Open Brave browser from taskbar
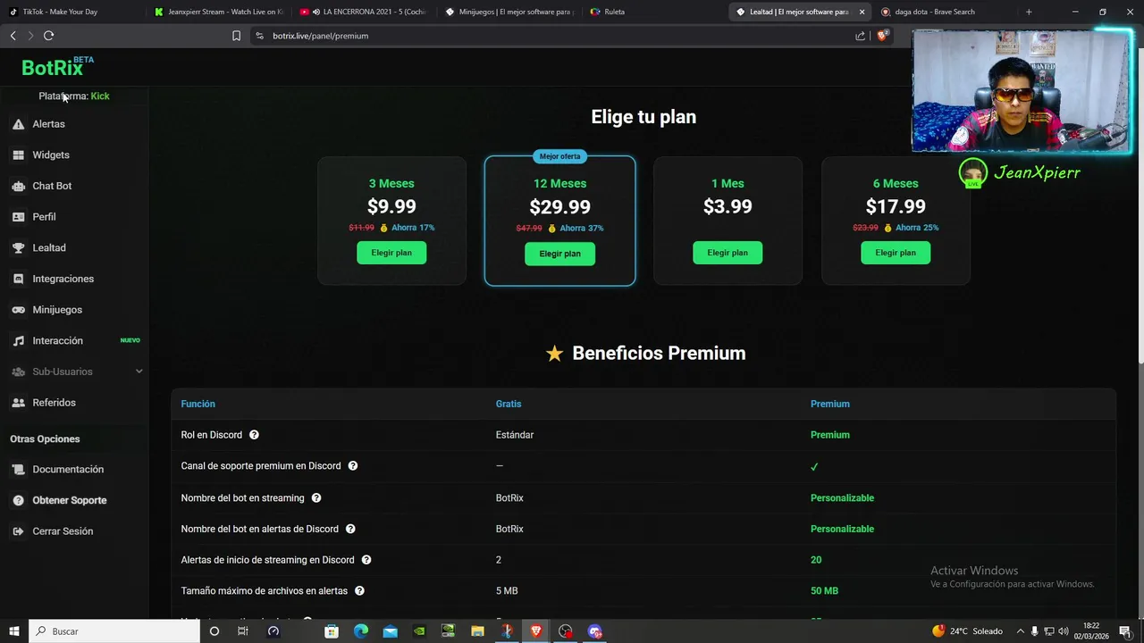 [535, 631]
